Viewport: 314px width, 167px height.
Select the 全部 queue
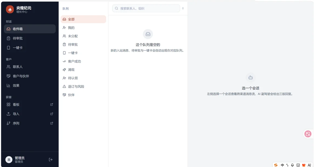[83, 19]
